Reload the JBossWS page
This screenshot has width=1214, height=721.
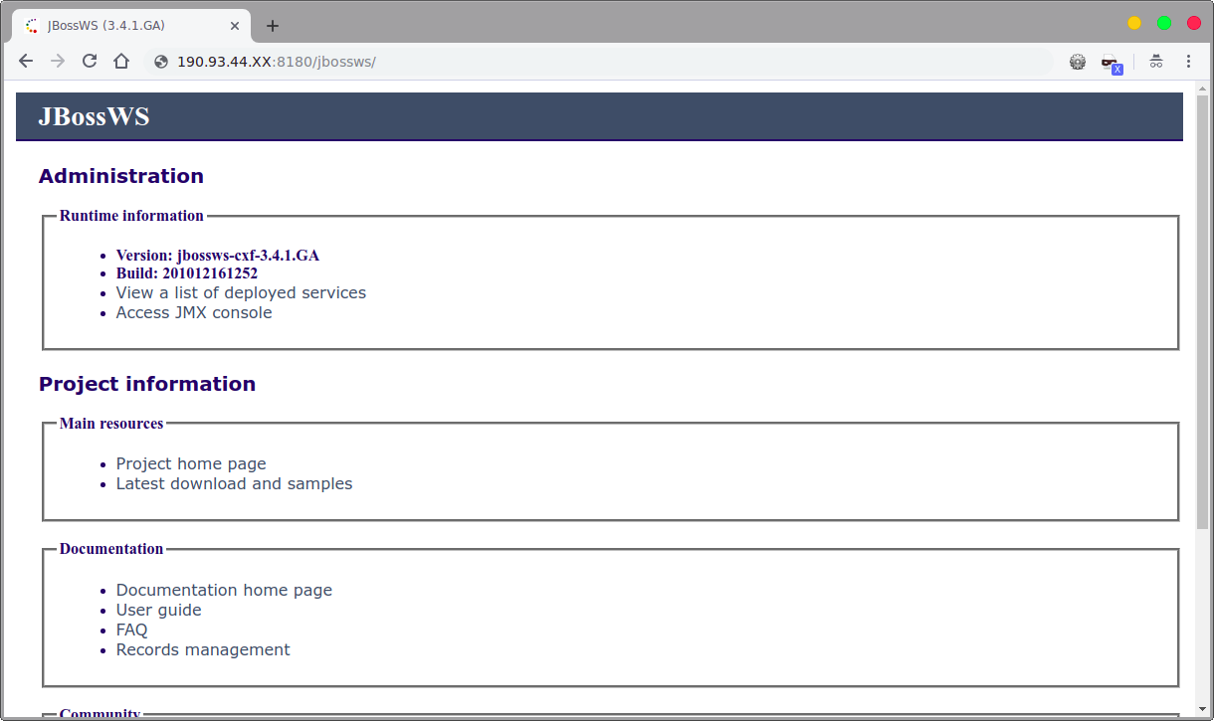(x=90, y=61)
